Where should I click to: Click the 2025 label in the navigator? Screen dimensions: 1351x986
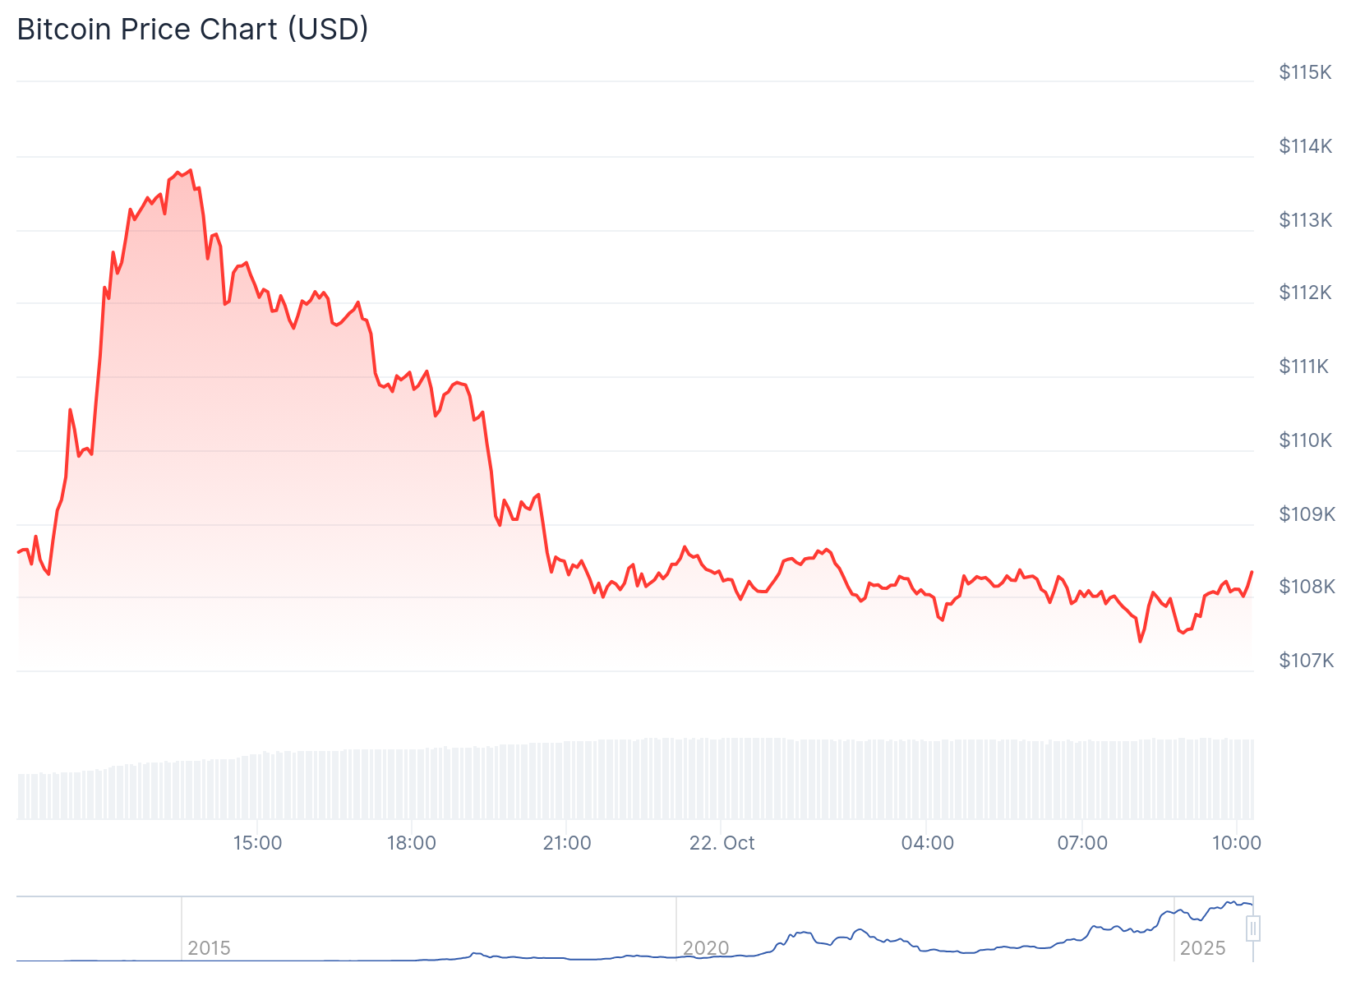coord(1202,948)
